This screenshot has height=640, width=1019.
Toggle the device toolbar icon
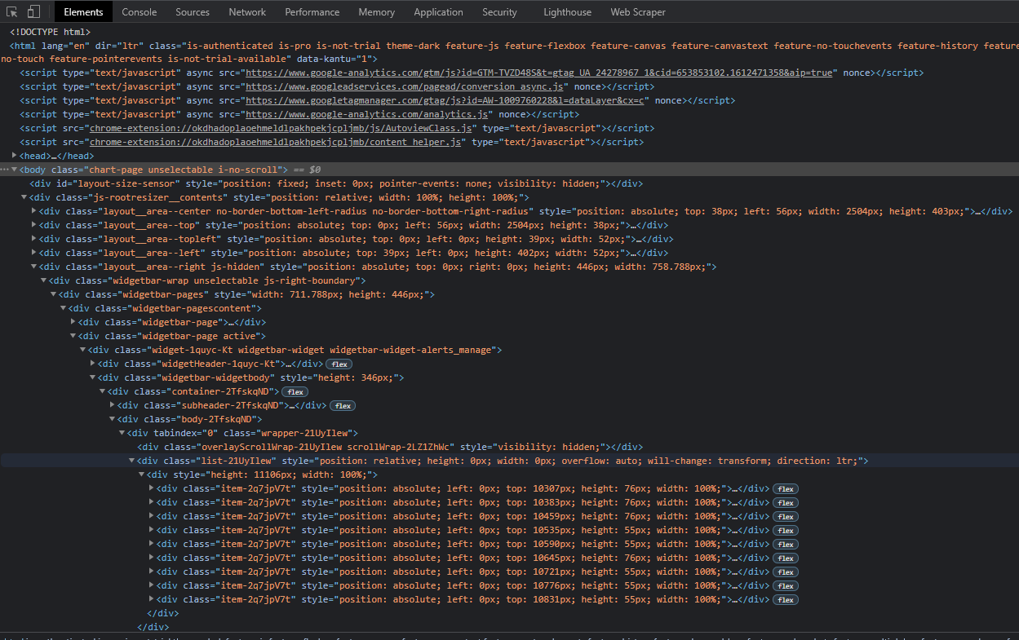pyautogui.click(x=33, y=12)
